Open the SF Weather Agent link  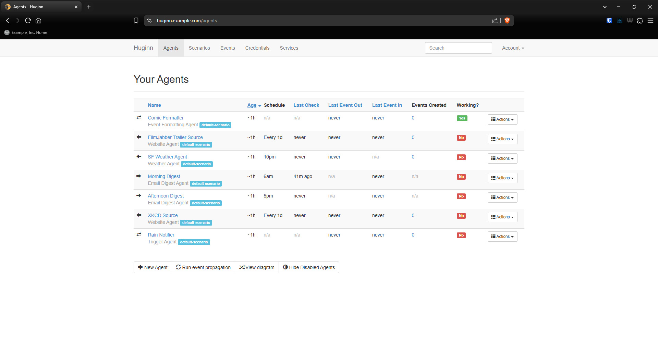tap(167, 157)
